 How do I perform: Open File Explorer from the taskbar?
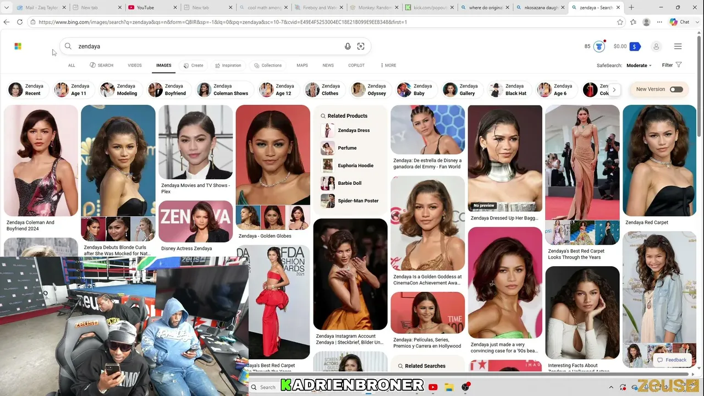click(449, 387)
